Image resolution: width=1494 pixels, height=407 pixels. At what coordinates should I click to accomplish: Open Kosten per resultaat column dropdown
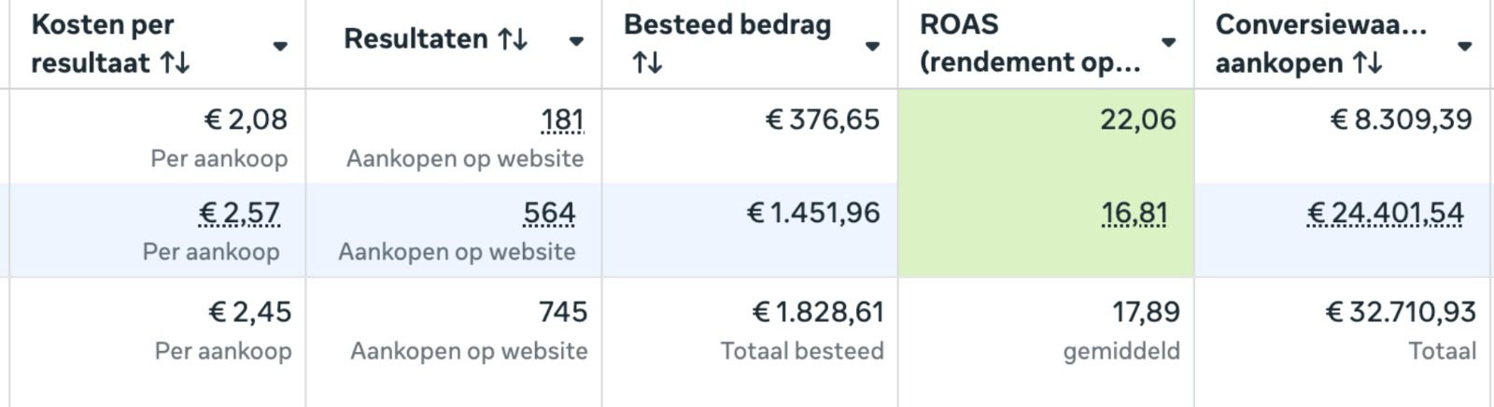280,46
